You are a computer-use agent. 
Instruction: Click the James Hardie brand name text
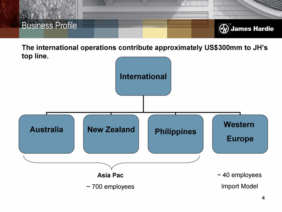pos(252,29)
